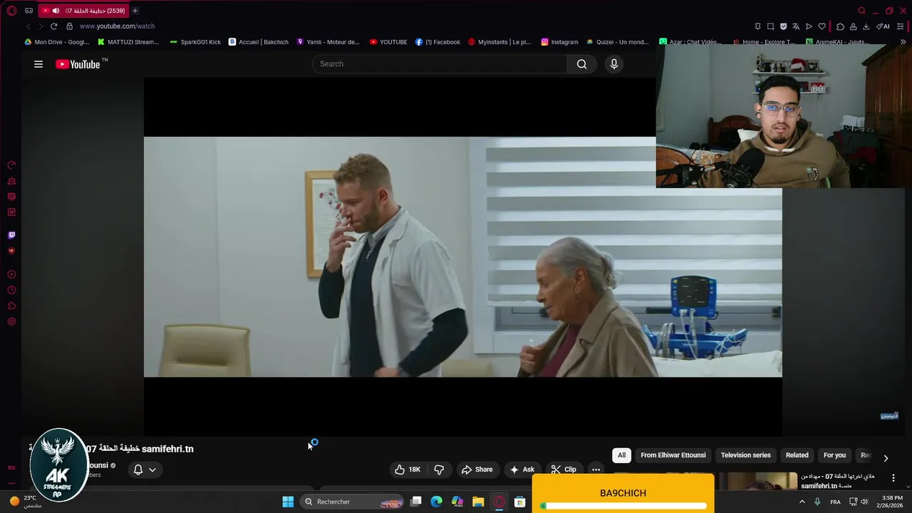Open Extensions cube icon in sidebar
Image resolution: width=912 pixels, height=513 pixels.
pyautogui.click(x=11, y=306)
